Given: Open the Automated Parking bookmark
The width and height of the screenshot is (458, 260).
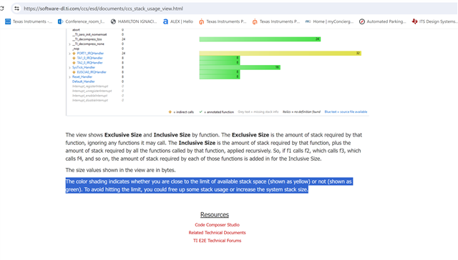Looking at the screenshot, I should coord(382,21).
